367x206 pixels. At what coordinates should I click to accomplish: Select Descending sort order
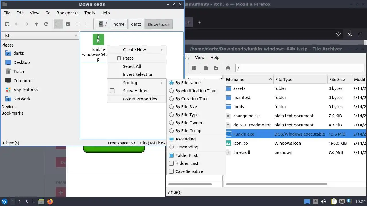[196, 147]
